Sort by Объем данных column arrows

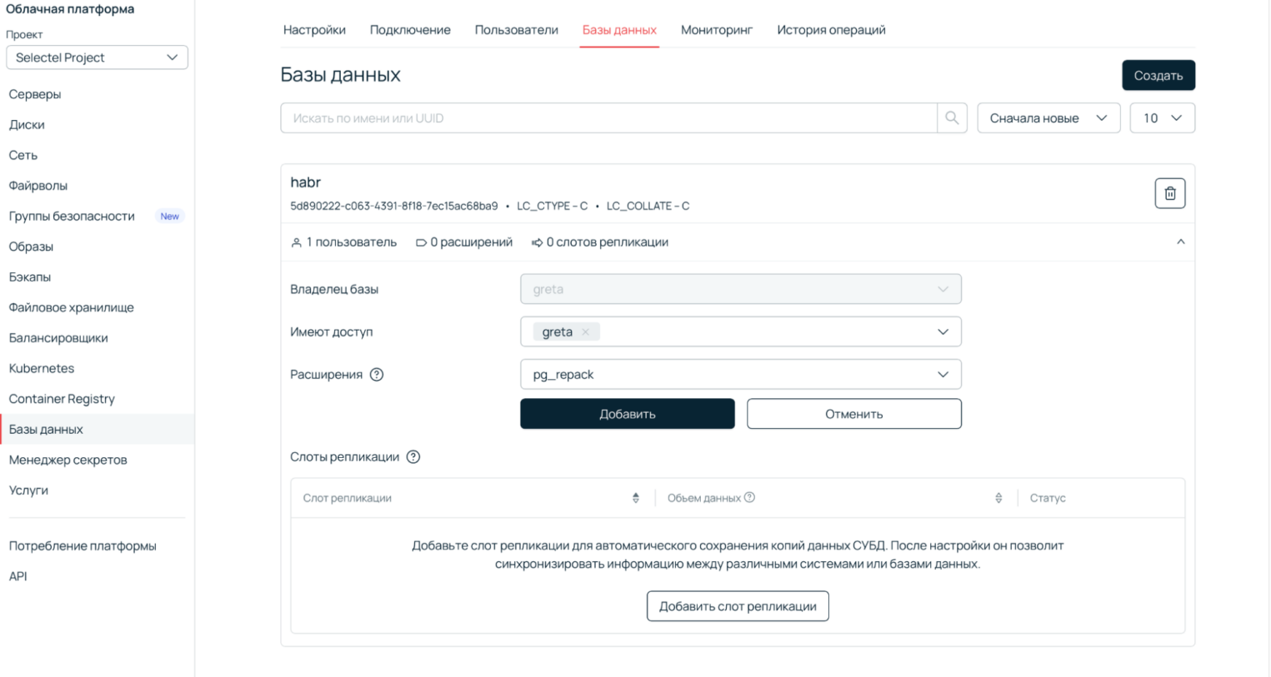click(998, 498)
